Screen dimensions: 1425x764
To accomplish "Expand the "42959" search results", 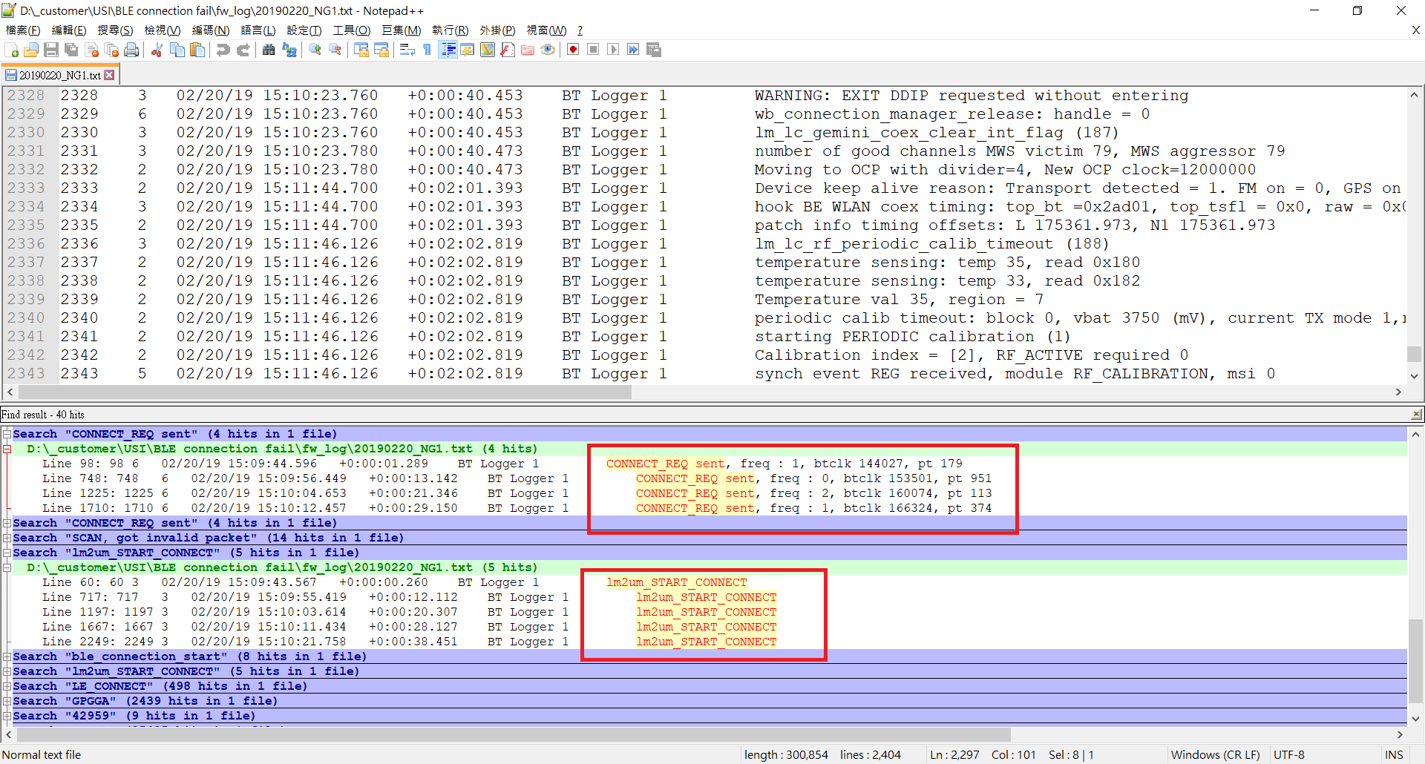I will 7,716.
